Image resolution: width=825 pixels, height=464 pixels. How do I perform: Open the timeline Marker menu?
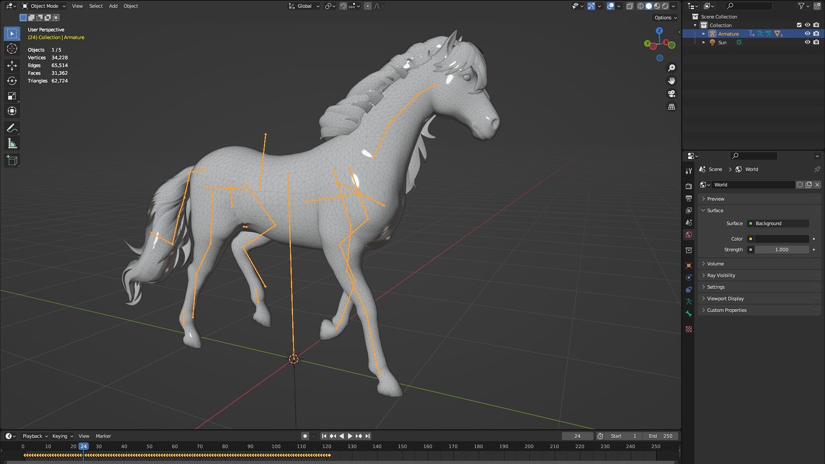[103, 436]
